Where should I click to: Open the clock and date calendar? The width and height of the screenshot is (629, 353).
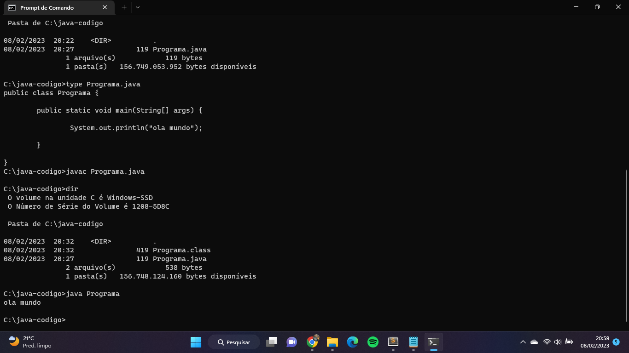(x=594, y=342)
